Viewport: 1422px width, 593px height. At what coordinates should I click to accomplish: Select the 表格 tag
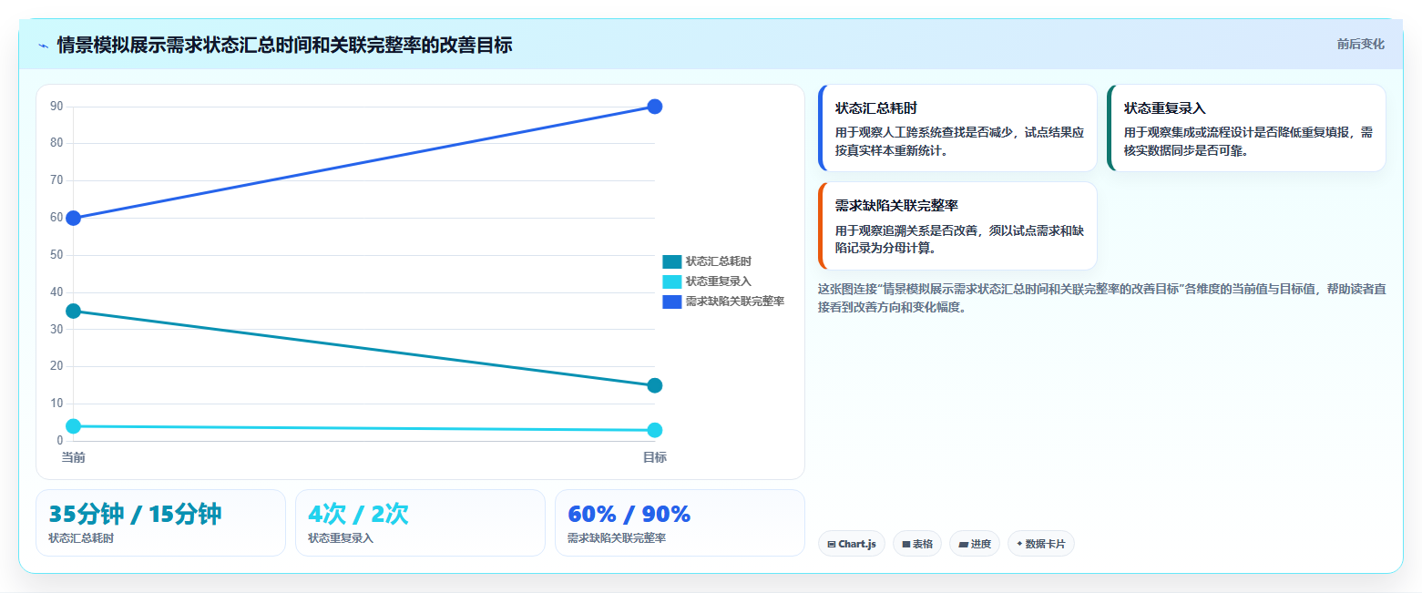click(917, 544)
